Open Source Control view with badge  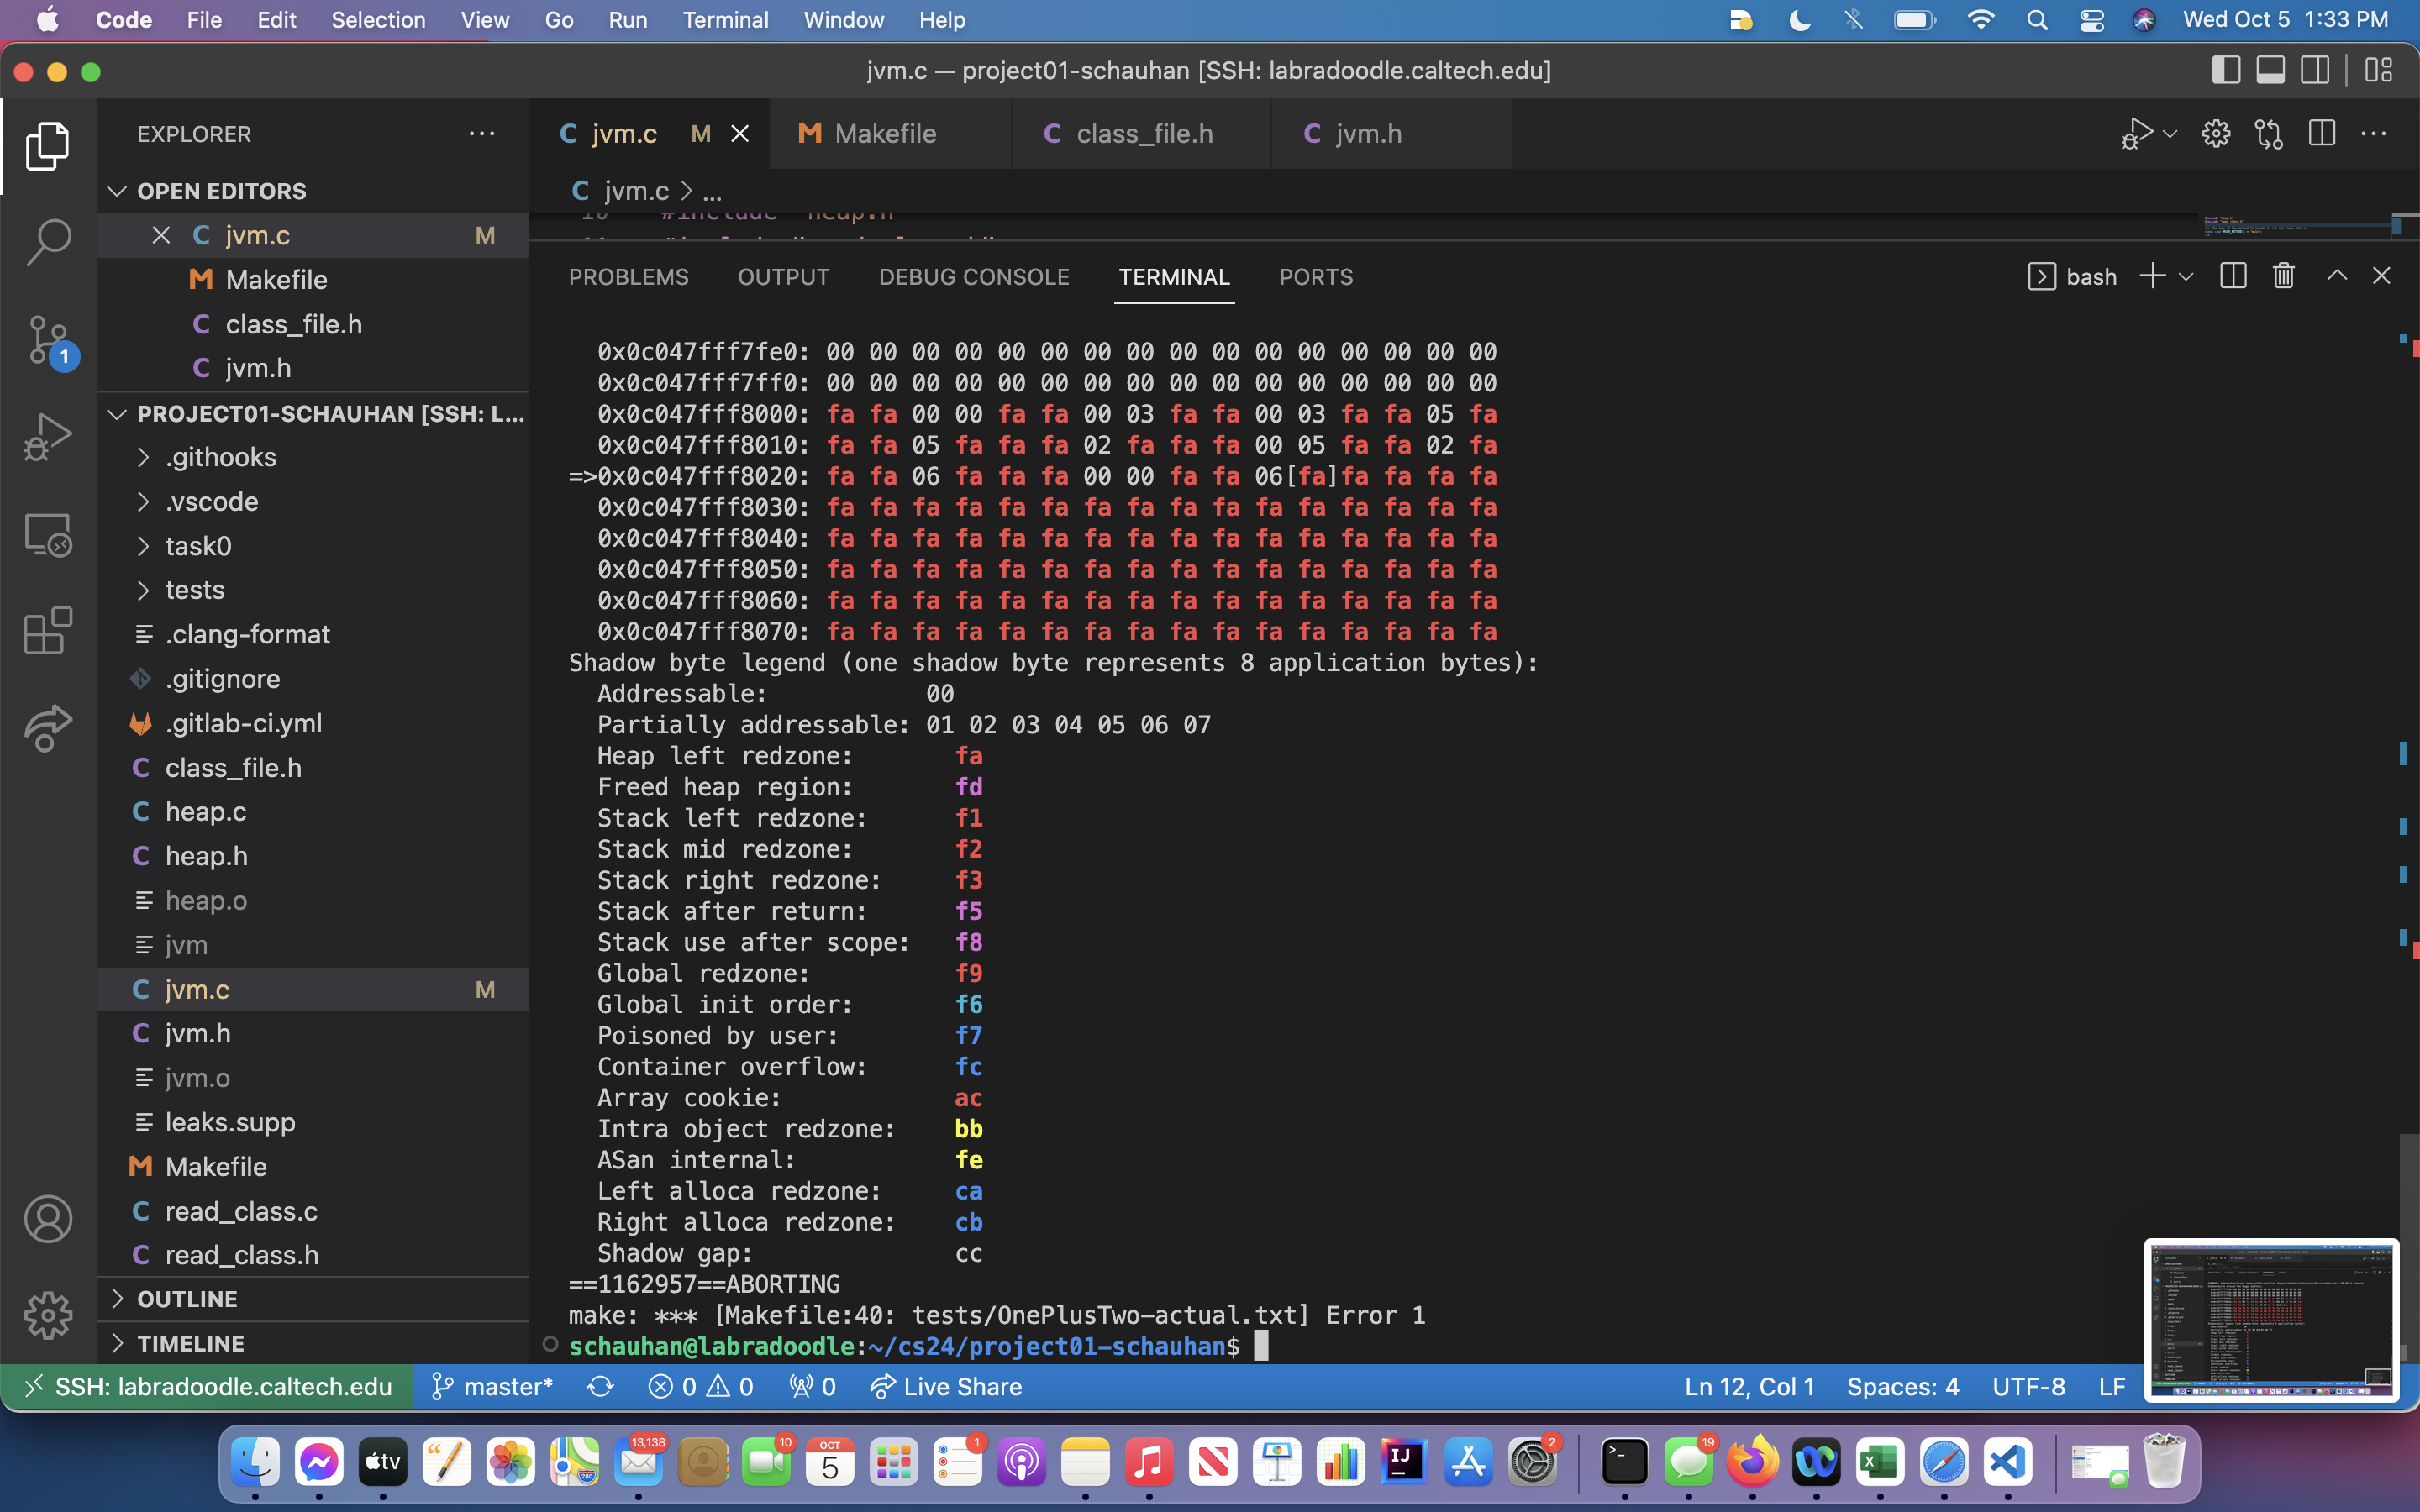pos(48,339)
